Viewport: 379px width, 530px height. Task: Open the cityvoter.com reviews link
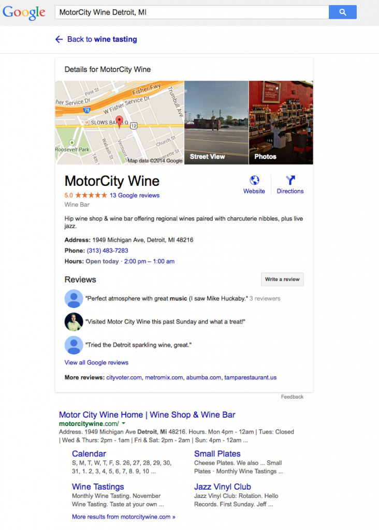point(124,377)
